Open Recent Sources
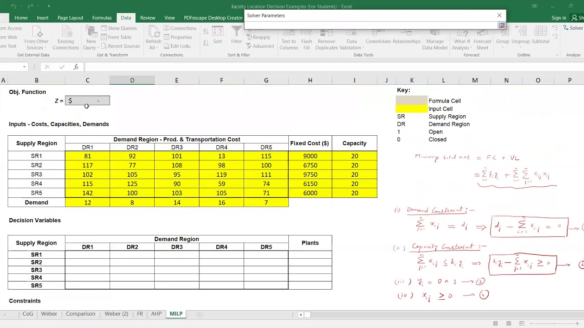Viewport: 584px width, 328px height. (120, 46)
